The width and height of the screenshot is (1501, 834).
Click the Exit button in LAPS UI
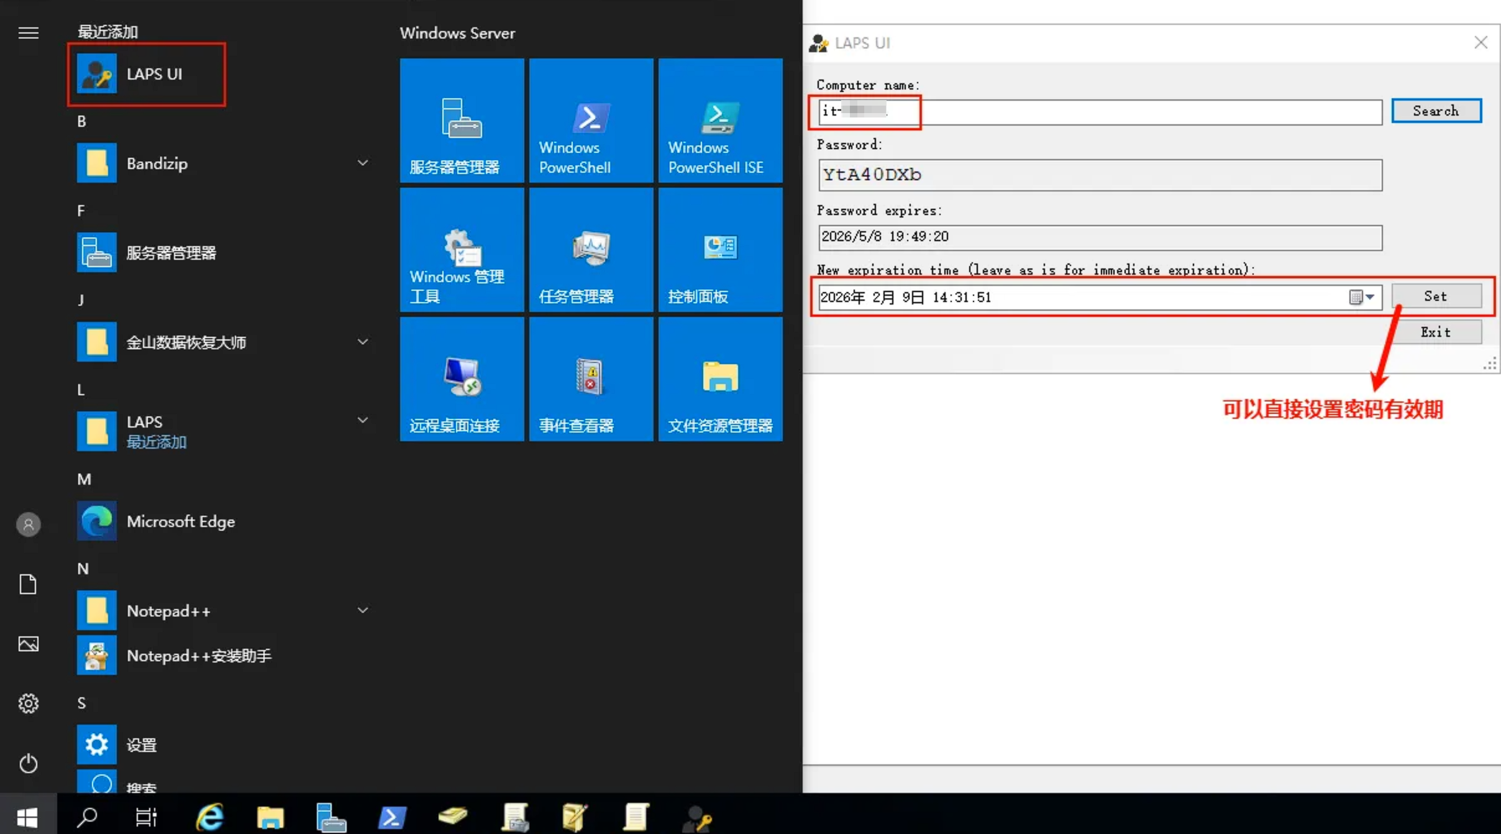point(1436,332)
